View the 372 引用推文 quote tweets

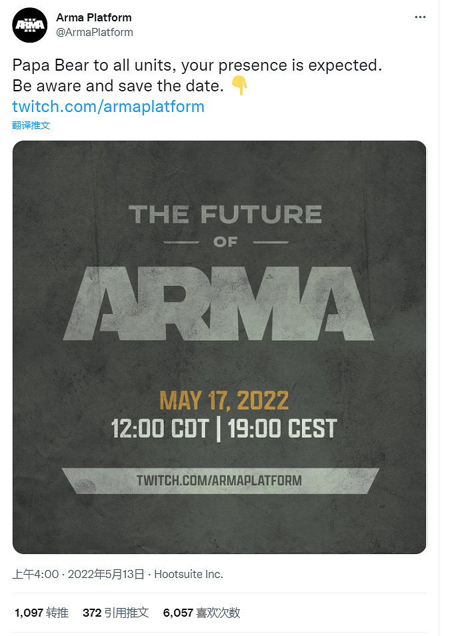115,613
